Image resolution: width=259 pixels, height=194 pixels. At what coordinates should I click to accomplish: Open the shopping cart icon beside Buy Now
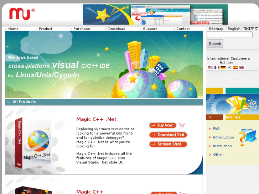pyautogui.click(x=182, y=125)
